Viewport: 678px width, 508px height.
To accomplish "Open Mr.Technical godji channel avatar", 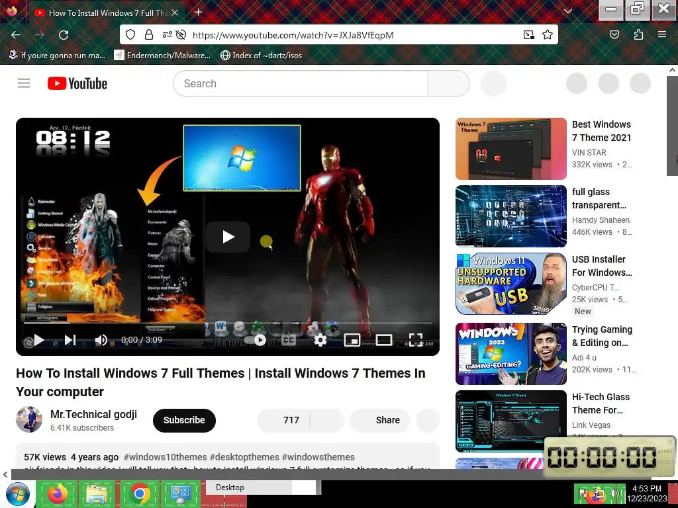I will 29,419.
